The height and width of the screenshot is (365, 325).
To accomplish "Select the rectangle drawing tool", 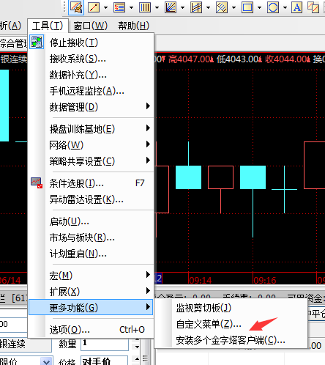I will pyautogui.click(x=247, y=7).
